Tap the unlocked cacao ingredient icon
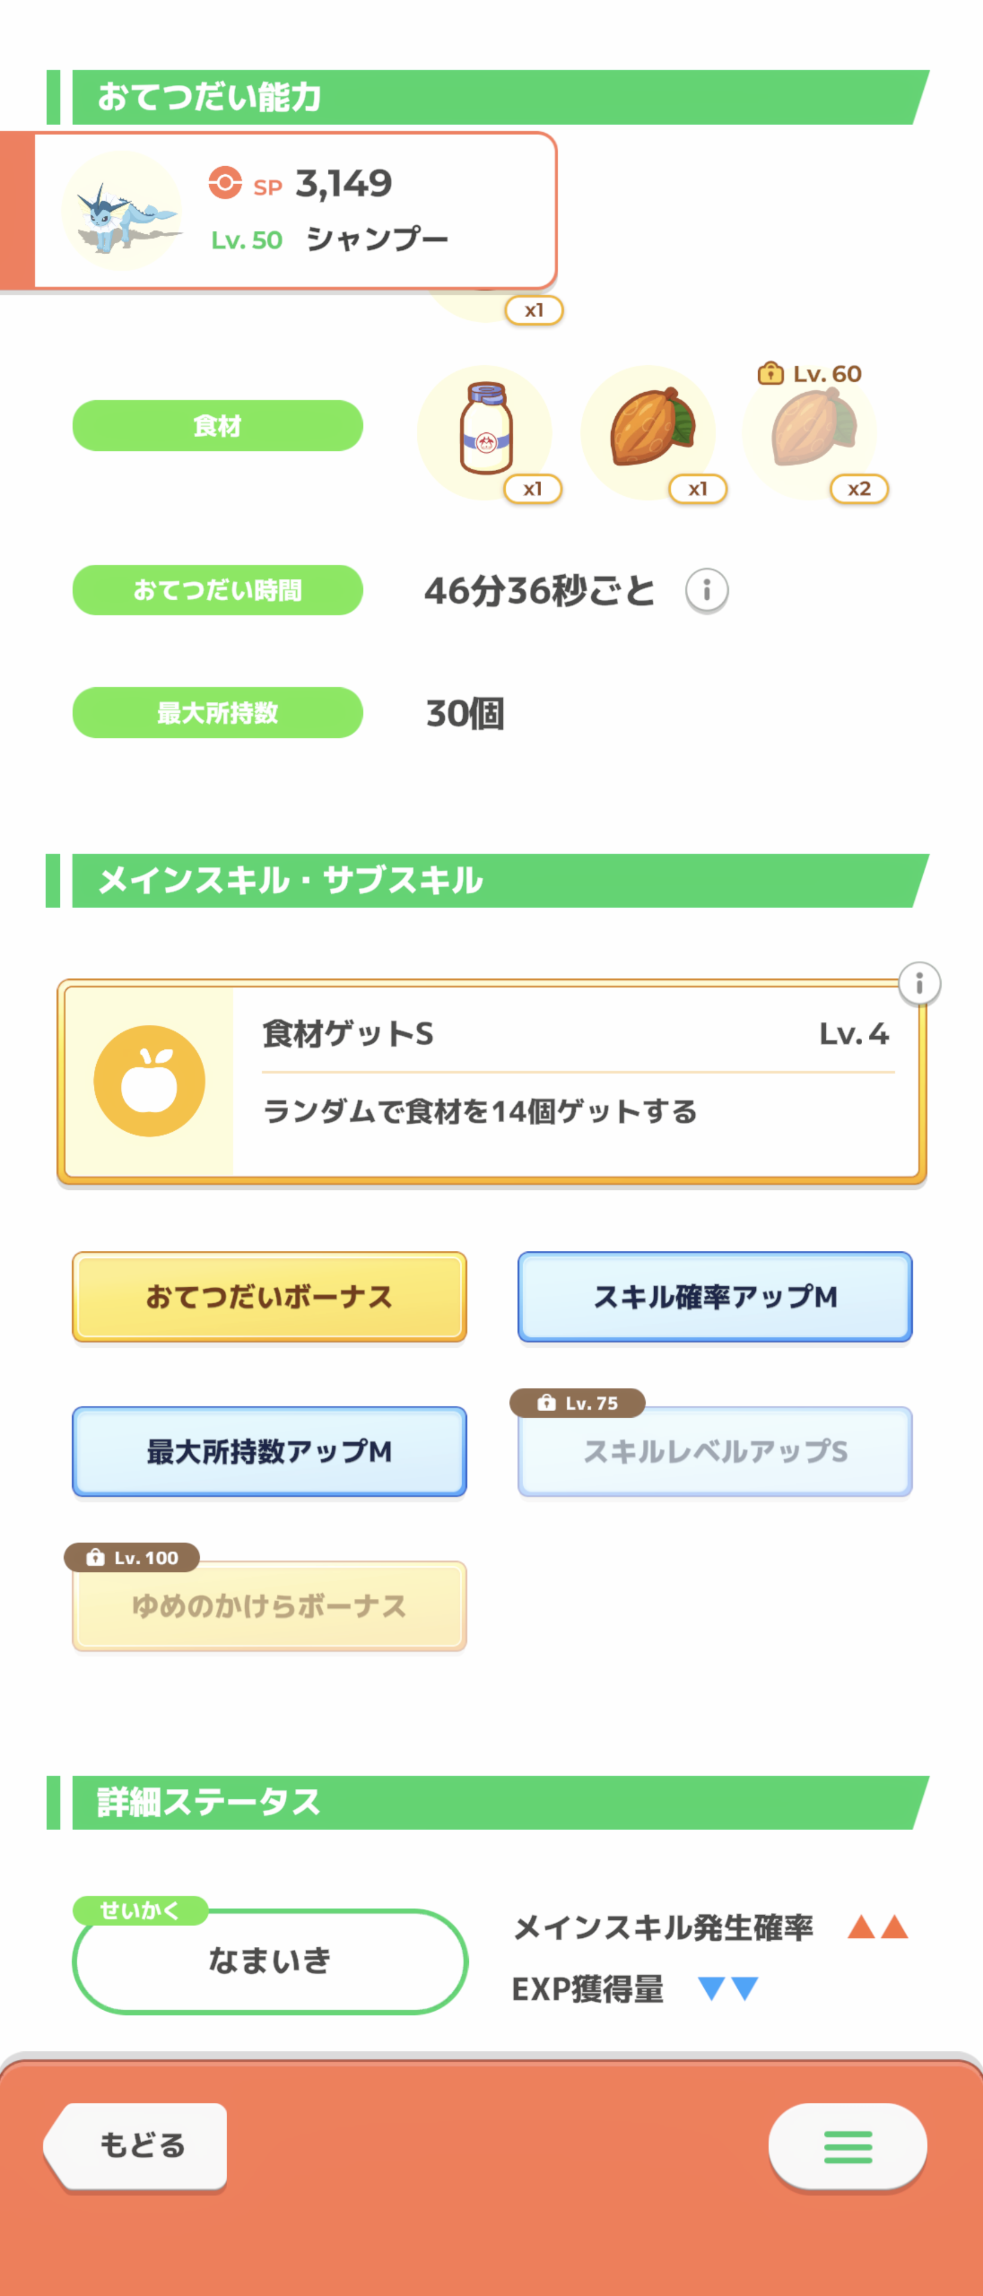983x2296 pixels. coord(649,430)
